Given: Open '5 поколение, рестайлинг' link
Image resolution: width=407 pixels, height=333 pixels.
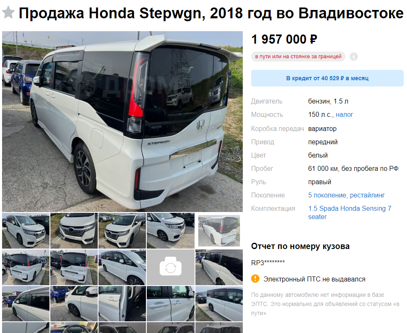Looking at the screenshot, I should point(346,195).
